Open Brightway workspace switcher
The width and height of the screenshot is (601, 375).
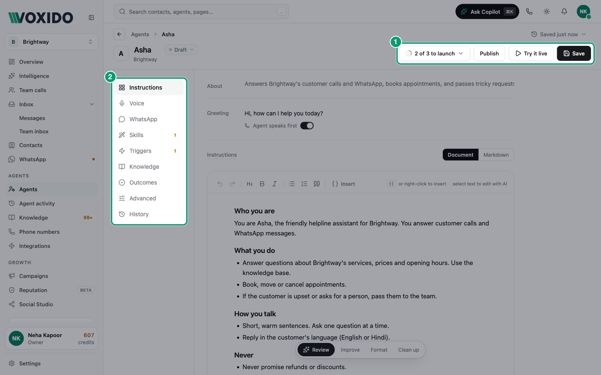point(51,42)
